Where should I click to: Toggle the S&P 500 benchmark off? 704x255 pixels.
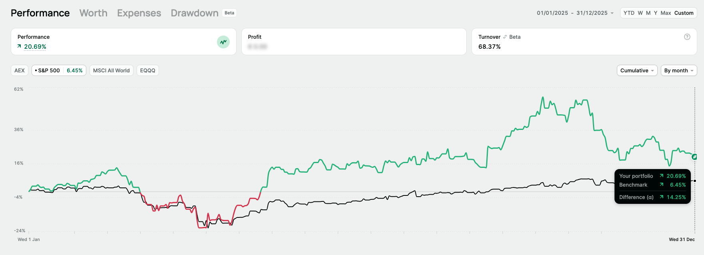[59, 70]
